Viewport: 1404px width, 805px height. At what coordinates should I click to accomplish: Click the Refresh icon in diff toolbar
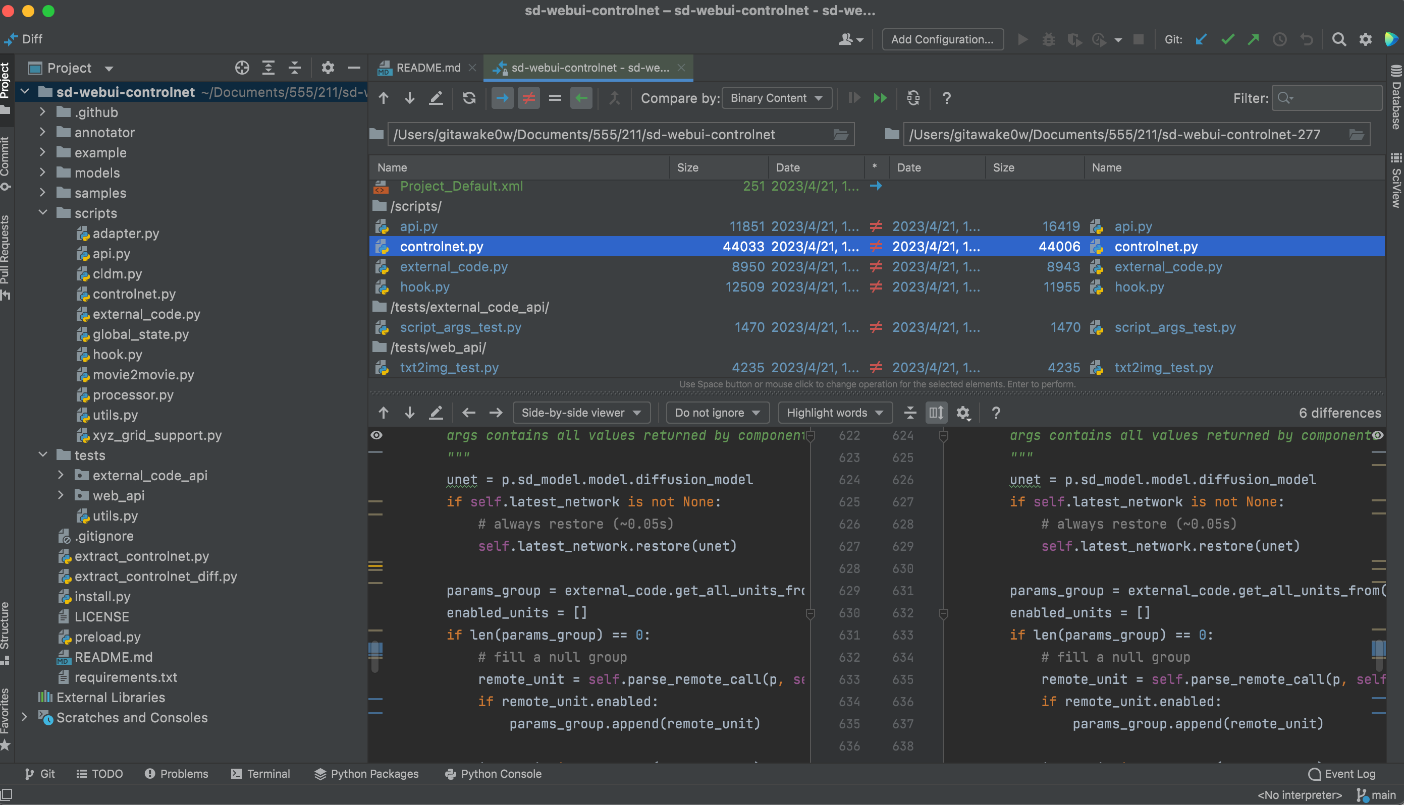pyautogui.click(x=469, y=98)
